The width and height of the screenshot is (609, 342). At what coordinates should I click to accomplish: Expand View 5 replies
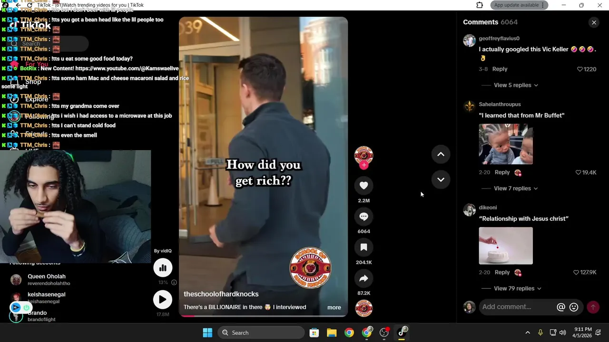pyautogui.click(x=516, y=85)
